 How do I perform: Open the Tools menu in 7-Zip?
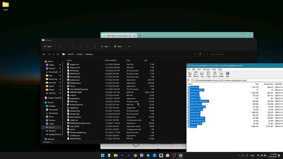(214, 69)
